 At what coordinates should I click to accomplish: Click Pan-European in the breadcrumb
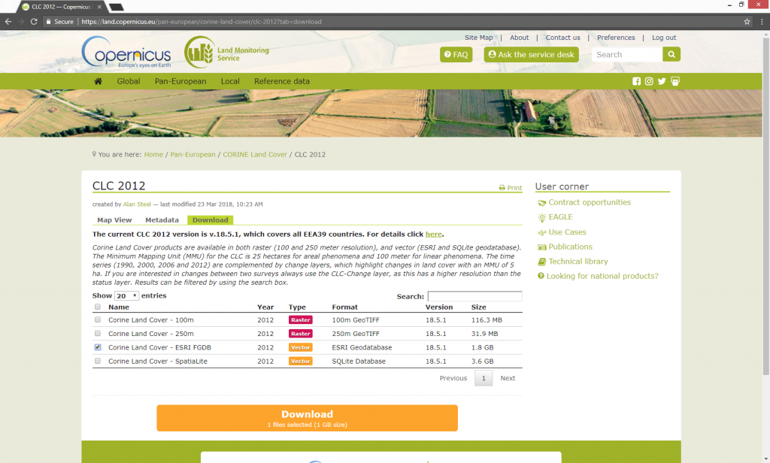pyautogui.click(x=193, y=154)
